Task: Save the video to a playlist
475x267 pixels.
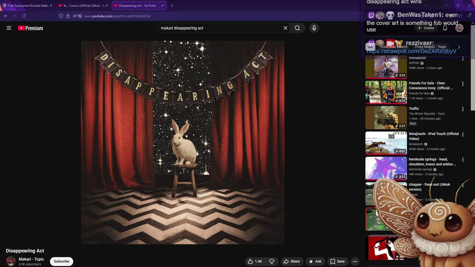Action: pyautogui.click(x=337, y=261)
